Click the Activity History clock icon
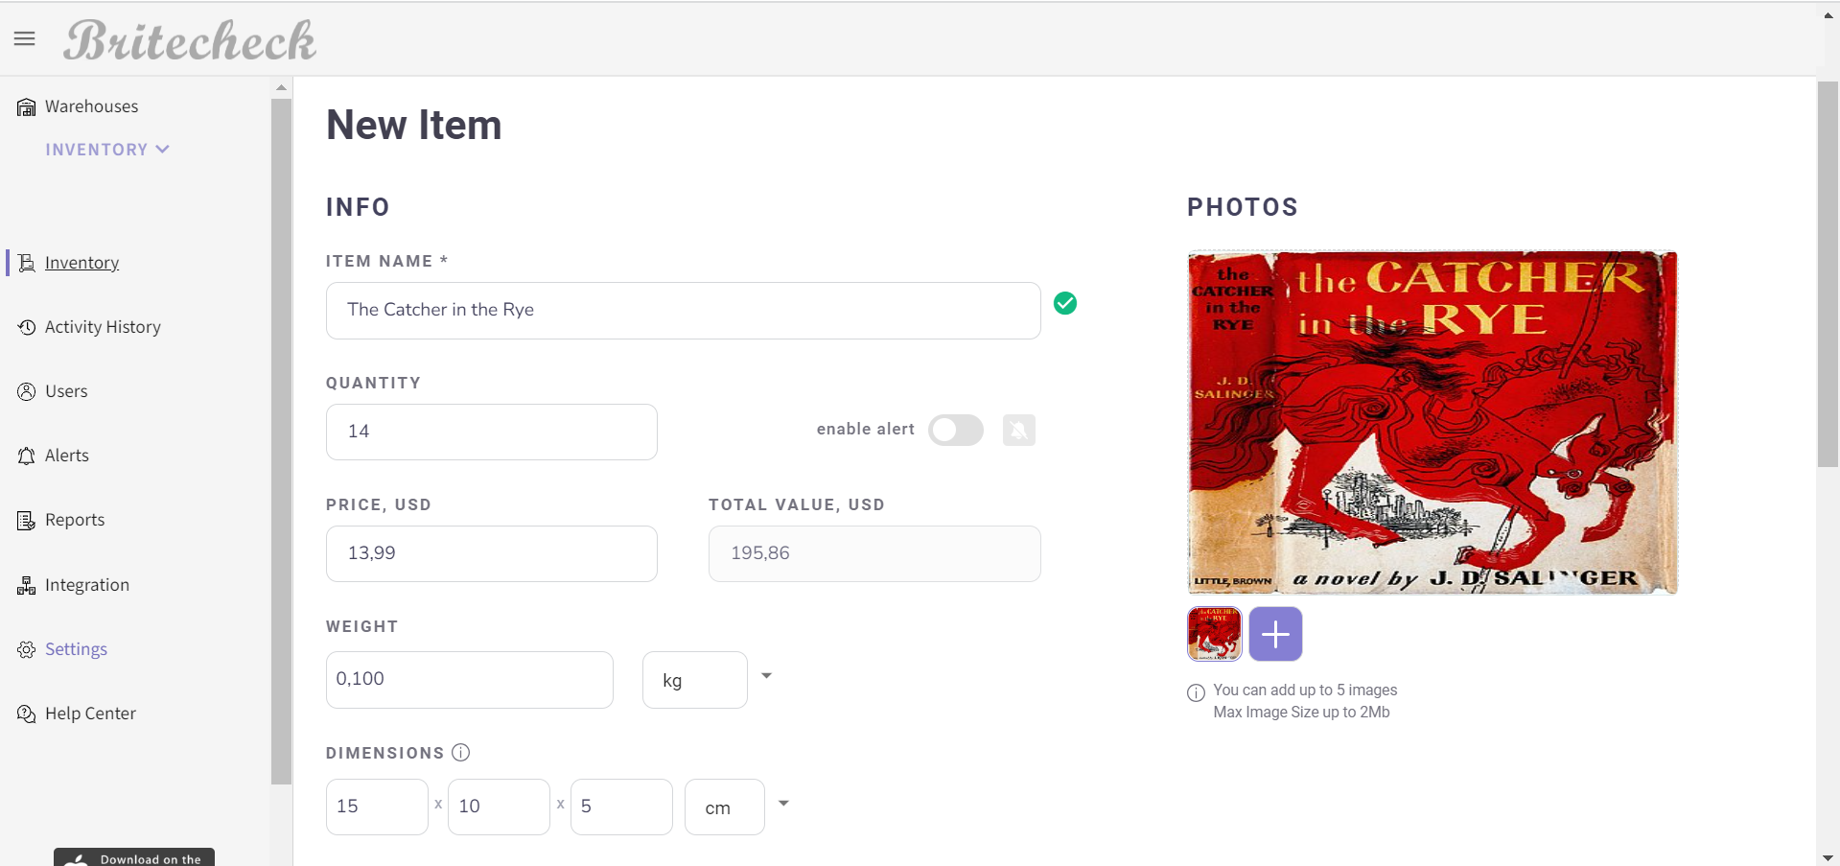The image size is (1840, 866). [27, 327]
